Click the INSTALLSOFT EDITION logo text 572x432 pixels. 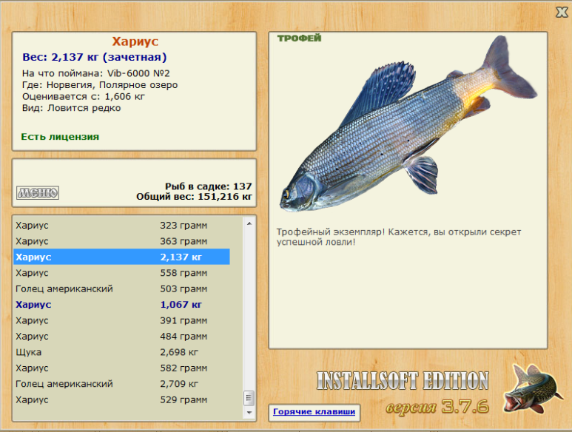pos(403,381)
